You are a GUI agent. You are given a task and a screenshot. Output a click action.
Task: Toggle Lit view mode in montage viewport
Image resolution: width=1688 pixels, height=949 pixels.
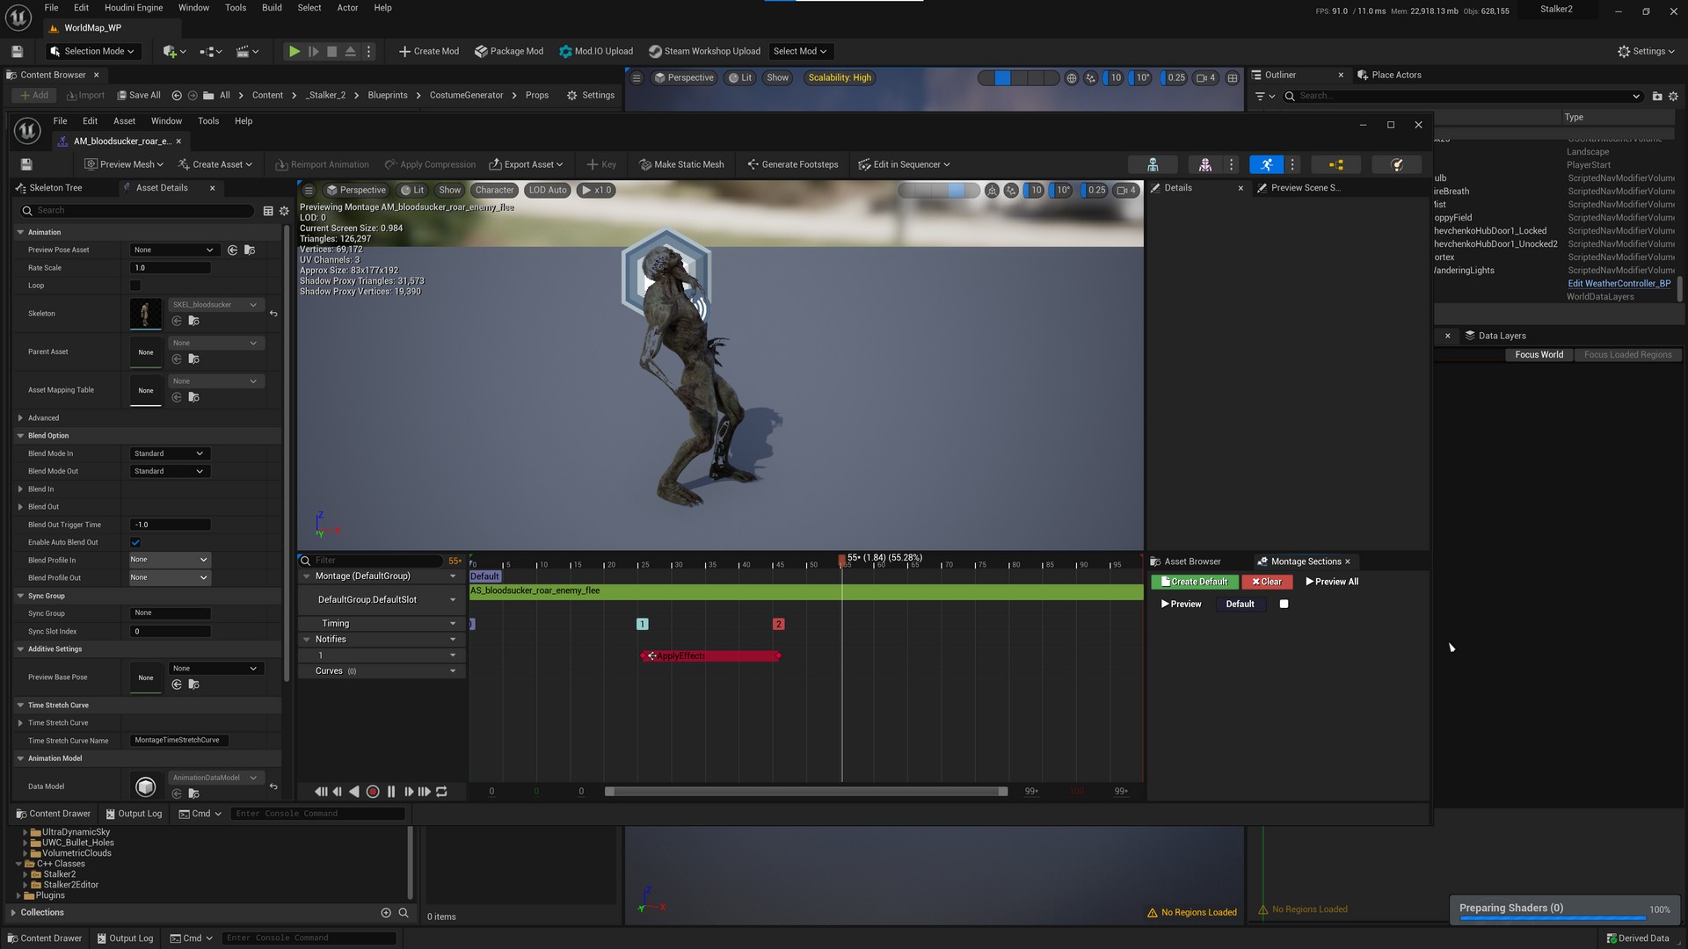(x=411, y=191)
